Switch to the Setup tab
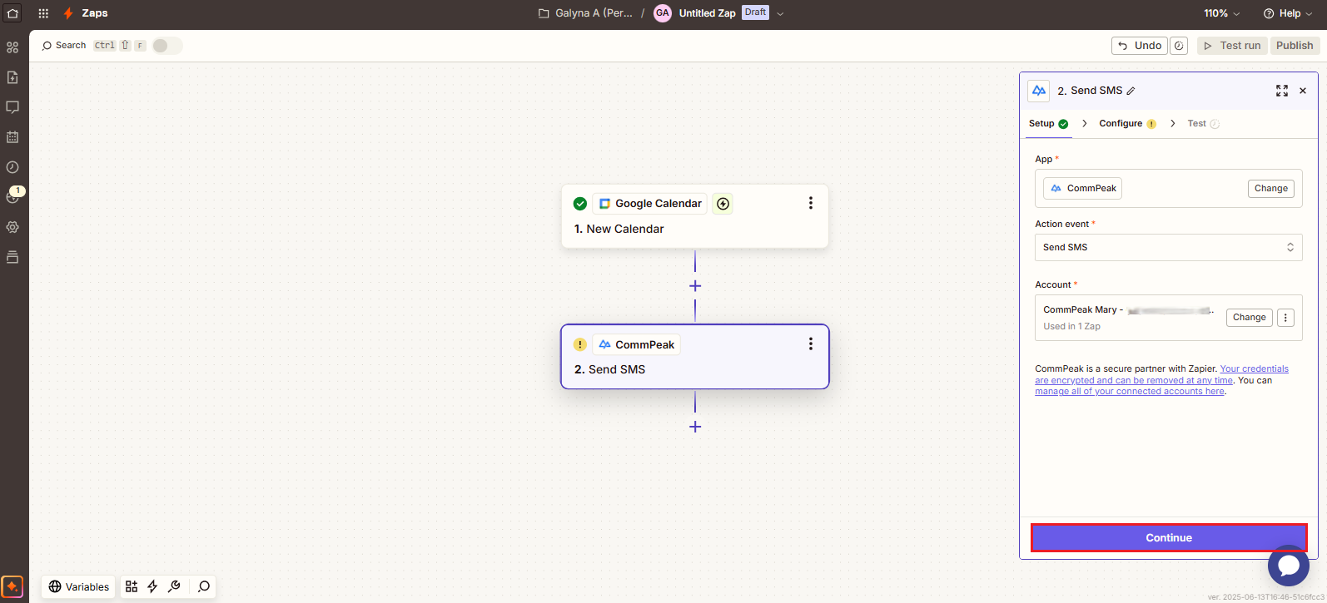 pyautogui.click(x=1049, y=124)
